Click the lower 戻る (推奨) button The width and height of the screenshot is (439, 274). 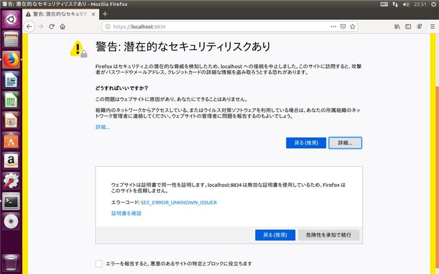coord(275,235)
